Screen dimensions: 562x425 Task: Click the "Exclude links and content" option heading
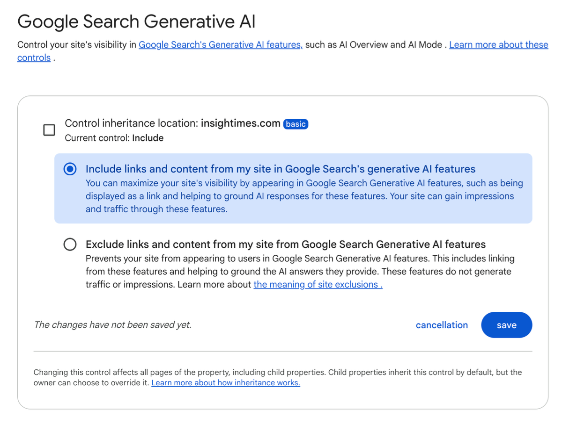pos(285,244)
